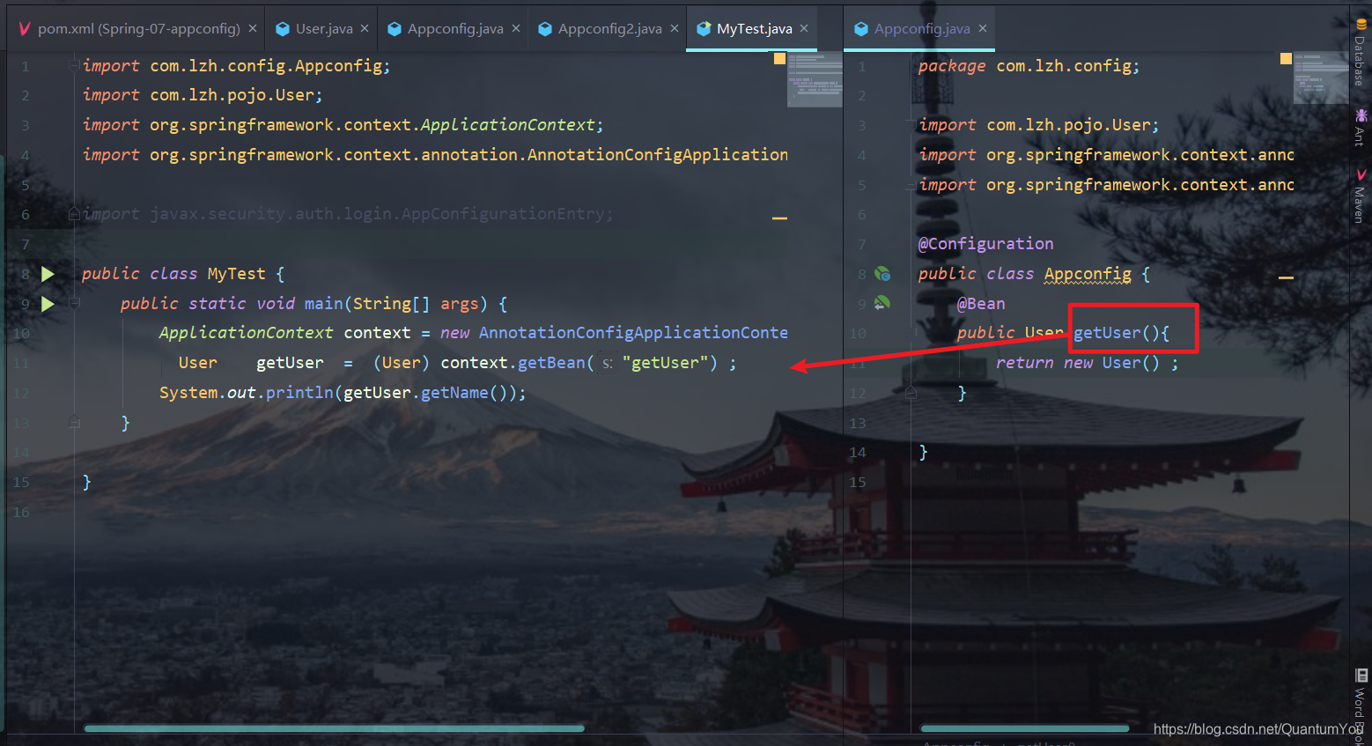Click the @Bean annotation
1372x746 pixels.
(981, 304)
